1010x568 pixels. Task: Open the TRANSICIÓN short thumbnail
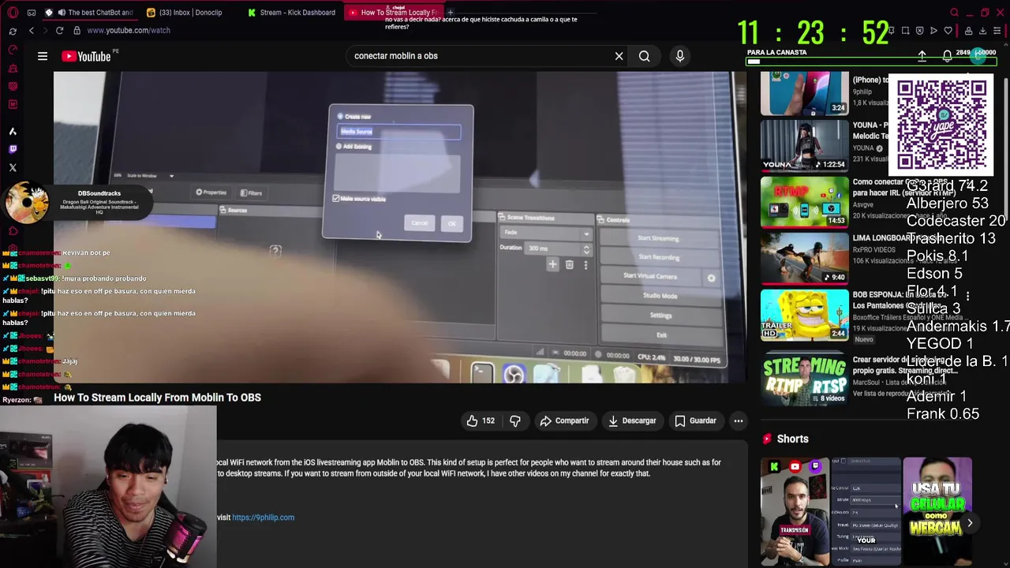[795, 511]
